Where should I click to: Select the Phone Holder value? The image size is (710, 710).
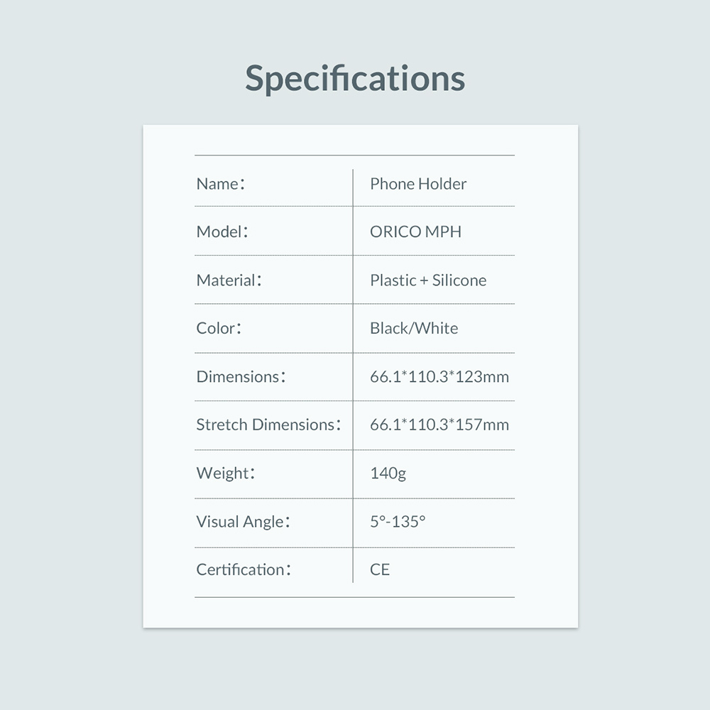point(418,184)
